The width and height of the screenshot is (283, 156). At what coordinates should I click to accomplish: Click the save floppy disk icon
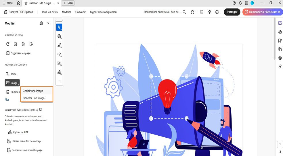(x=202, y=12)
